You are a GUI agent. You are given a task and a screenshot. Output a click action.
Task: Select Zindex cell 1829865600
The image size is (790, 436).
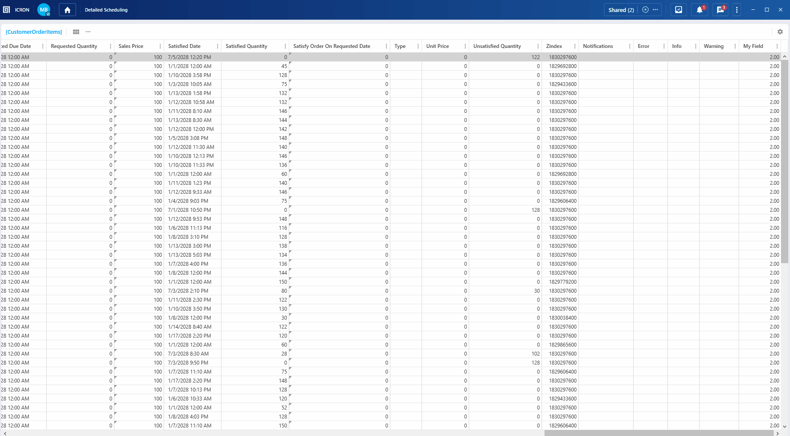pos(560,345)
